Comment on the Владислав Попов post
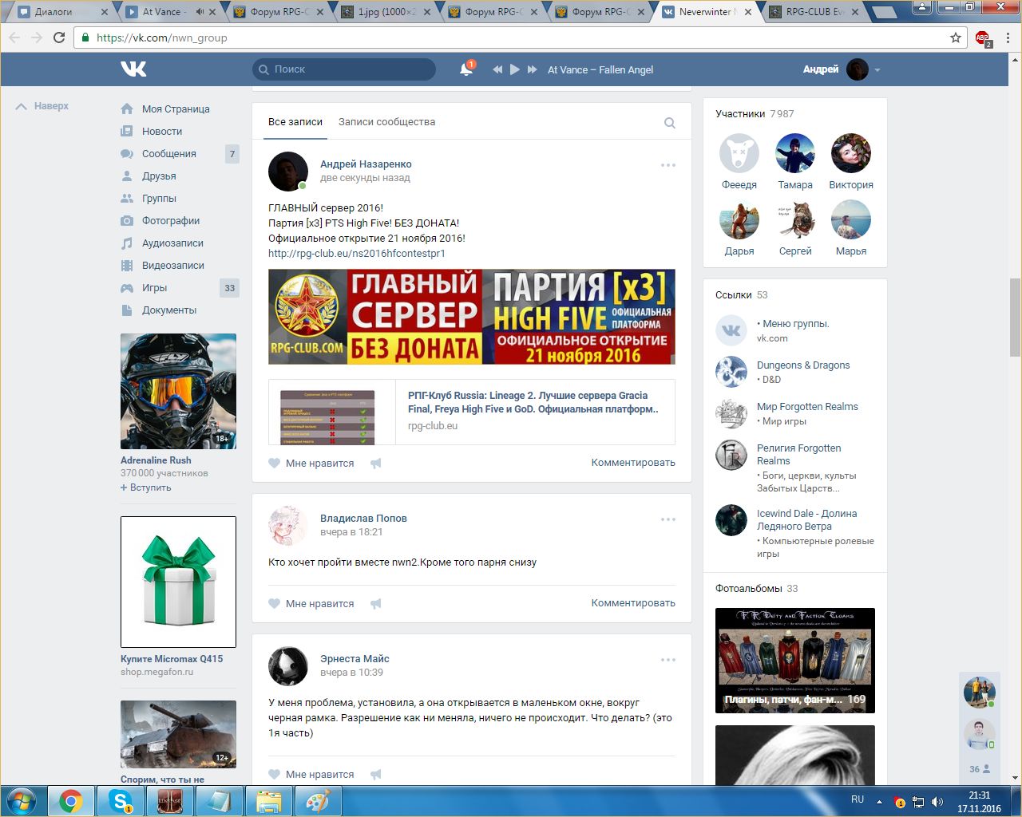The width and height of the screenshot is (1022, 817). tap(633, 603)
